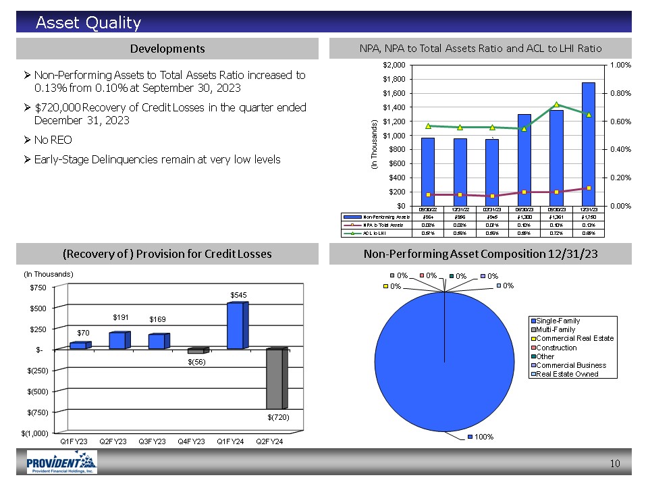
Task: Click the Asset Quality slide title
Action: [x=88, y=23]
